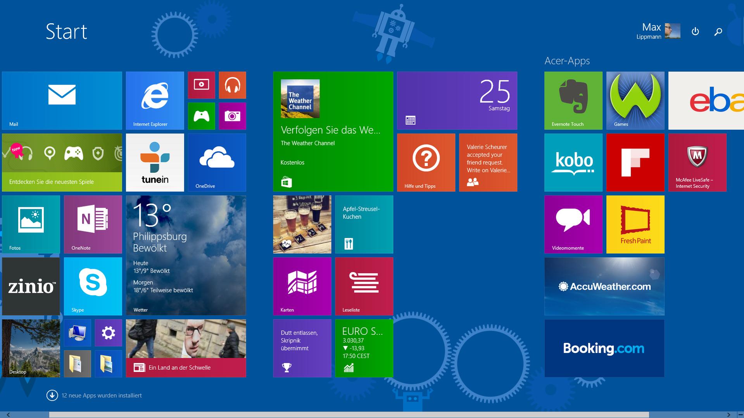The height and width of the screenshot is (418, 744).
Task: Open the small Video tile
Action: [202, 85]
